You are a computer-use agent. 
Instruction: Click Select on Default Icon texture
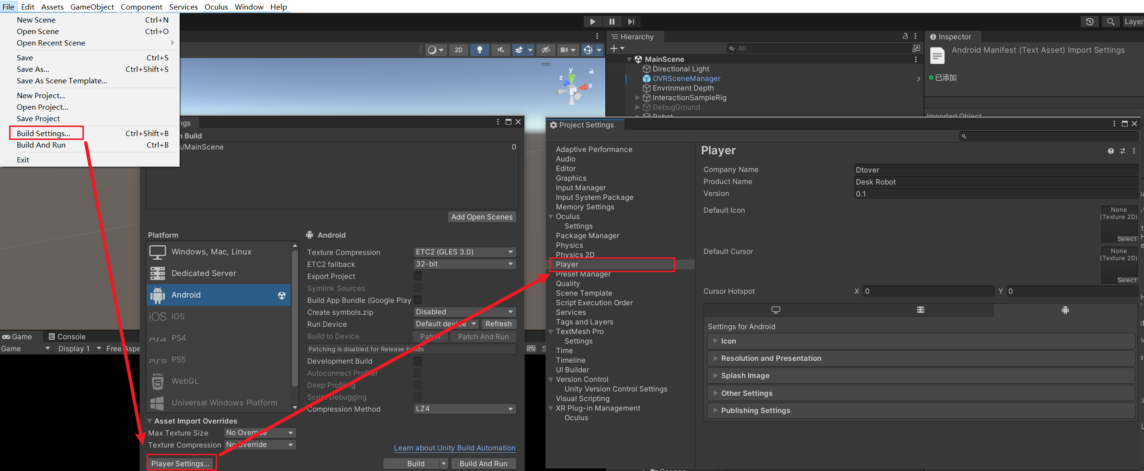click(1126, 239)
